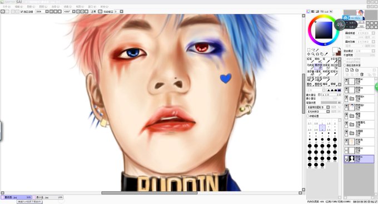Open the Window menu

coord(92,7)
